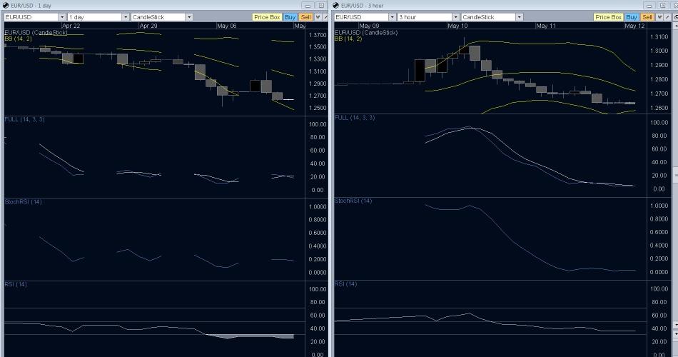Click the 1.2500 price axis value
The height and width of the screenshot is (357, 678).
tap(318, 109)
